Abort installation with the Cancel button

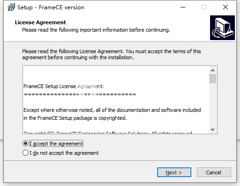214,172
